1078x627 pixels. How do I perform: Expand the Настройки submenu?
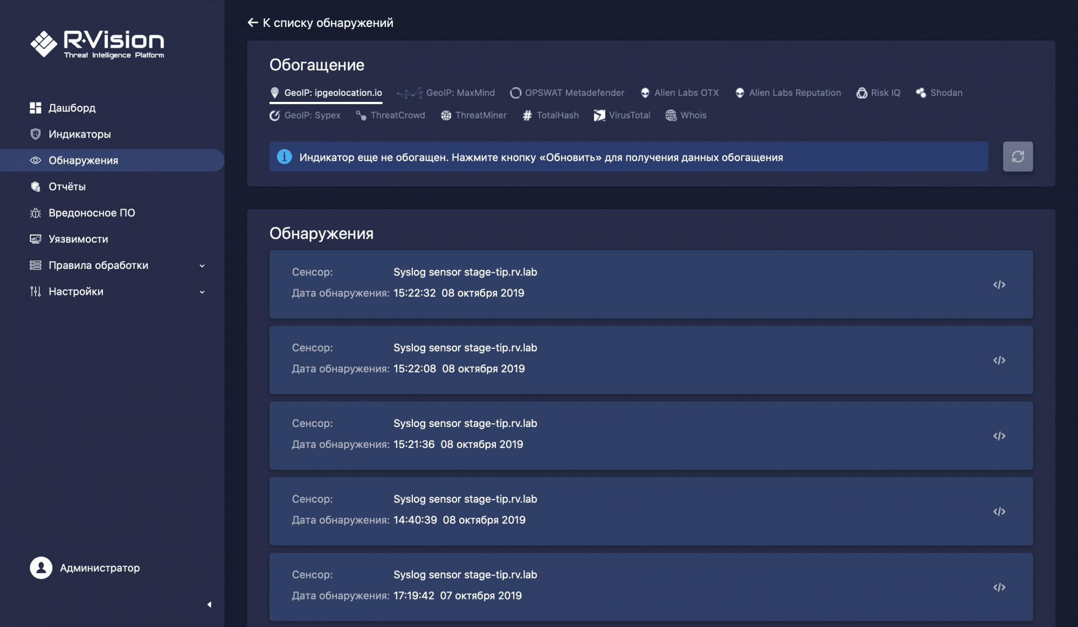coord(202,292)
